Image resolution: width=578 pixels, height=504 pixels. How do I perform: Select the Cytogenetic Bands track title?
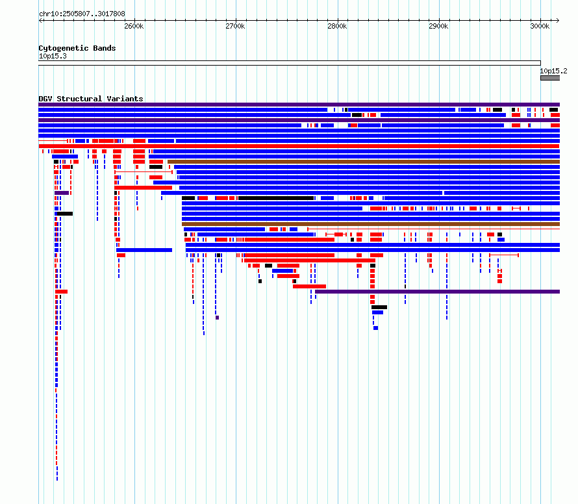[x=77, y=48]
